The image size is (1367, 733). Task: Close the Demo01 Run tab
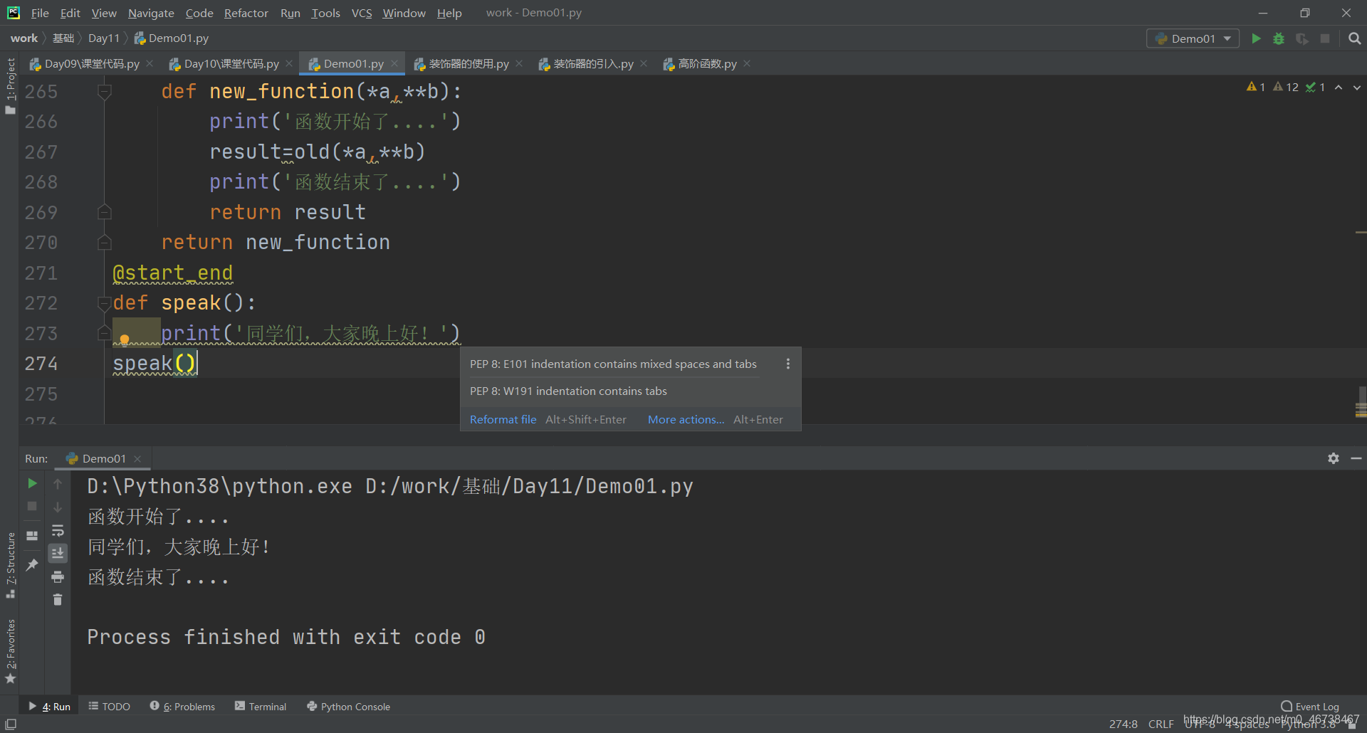pos(137,459)
